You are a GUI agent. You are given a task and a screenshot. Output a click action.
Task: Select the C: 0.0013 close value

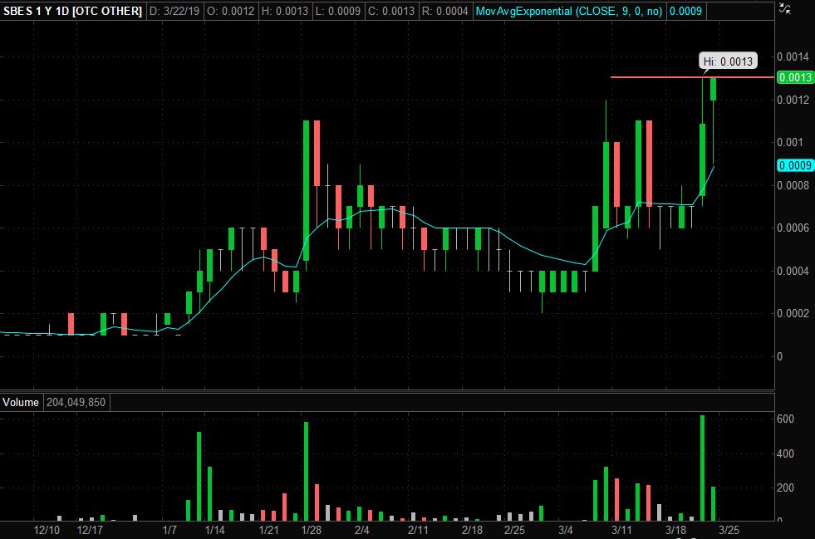(x=390, y=12)
